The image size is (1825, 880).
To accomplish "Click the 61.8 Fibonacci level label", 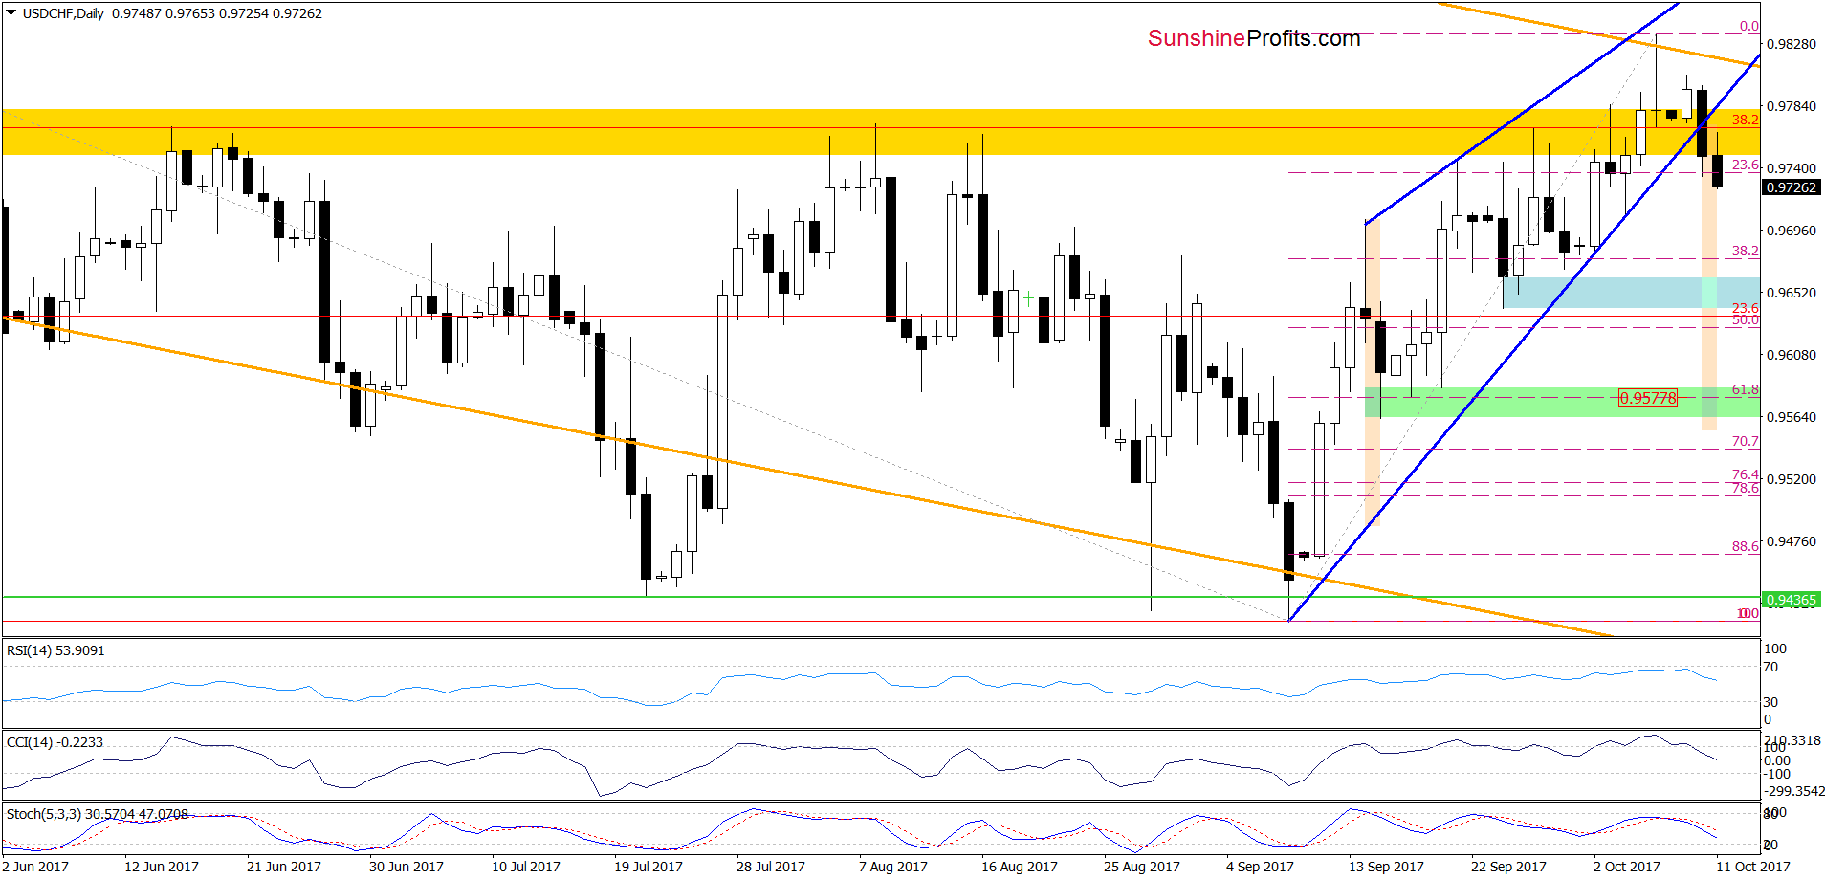I will point(1745,389).
